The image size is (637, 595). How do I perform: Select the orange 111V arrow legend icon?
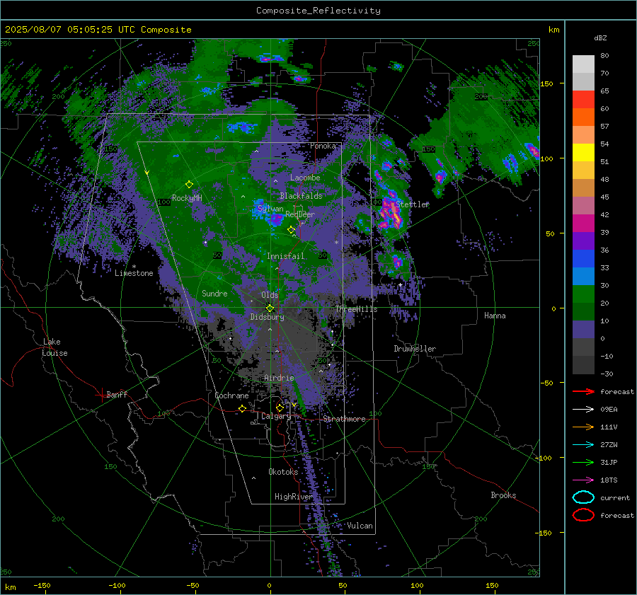pos(583,427)
